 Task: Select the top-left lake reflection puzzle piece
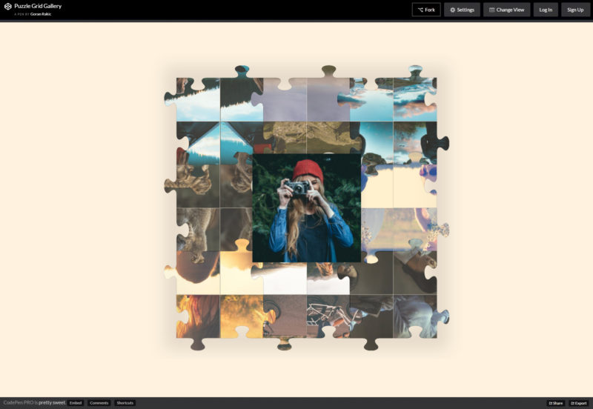click(x=197, y=99)
